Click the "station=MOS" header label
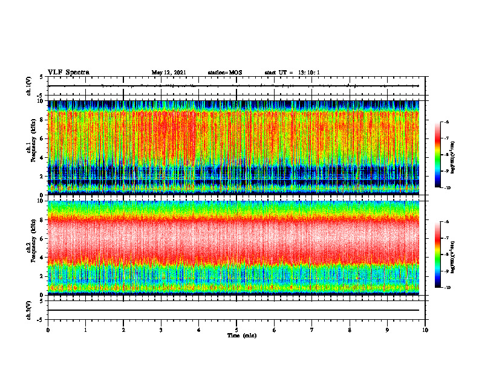 pos(225,73)
